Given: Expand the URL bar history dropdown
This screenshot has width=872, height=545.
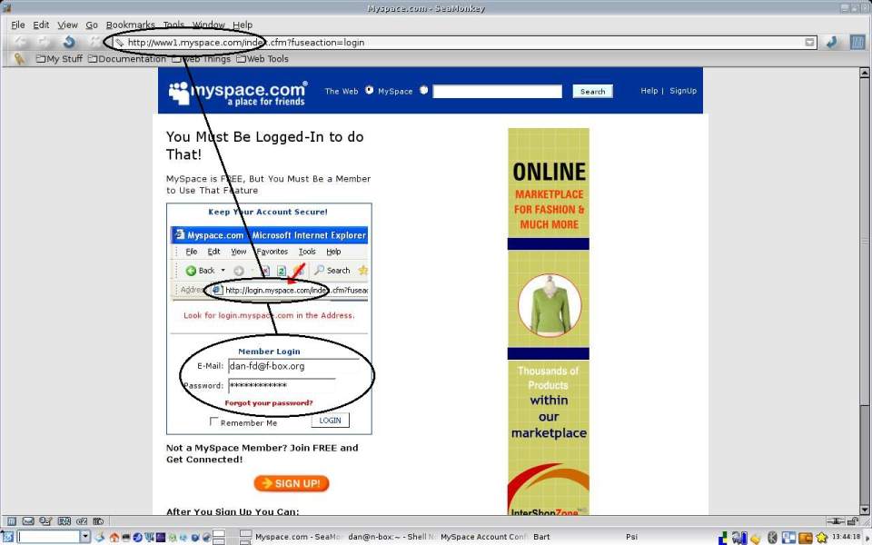Looking at the screenshot, I should tap(809, 42).
